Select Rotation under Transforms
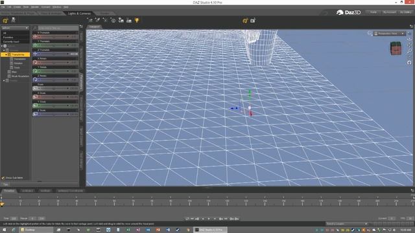This screenshot has width=415, height=233. pos(18,63)
